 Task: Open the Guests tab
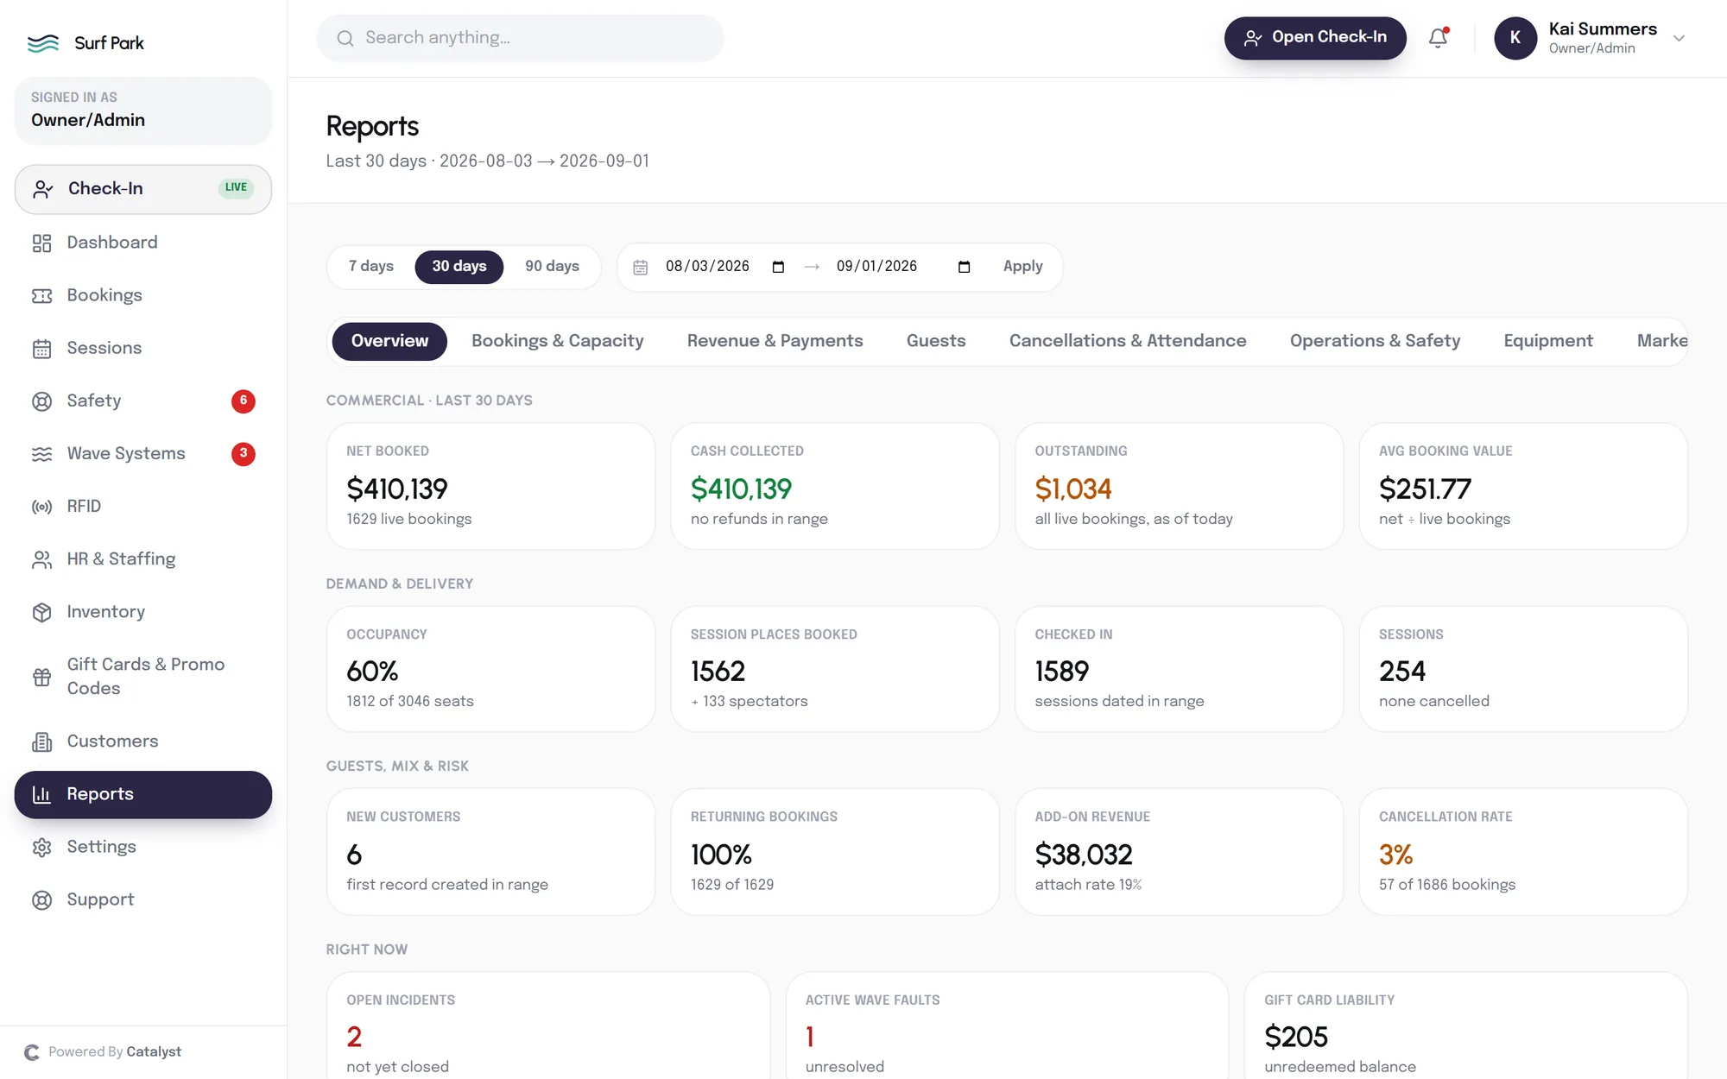point(936,341)
